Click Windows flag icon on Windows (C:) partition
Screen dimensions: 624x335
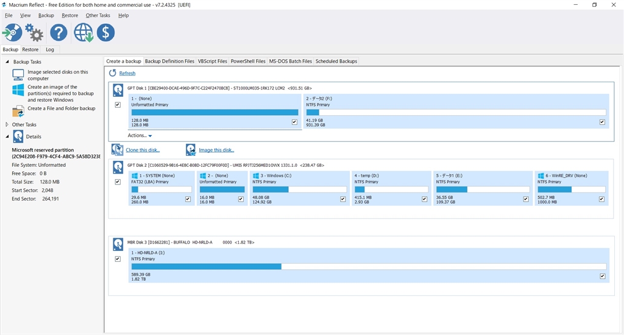point(255,175)
